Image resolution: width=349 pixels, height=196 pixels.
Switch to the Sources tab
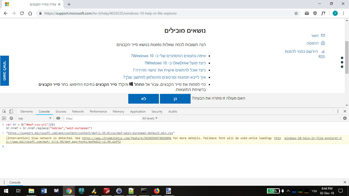tap(61, 112)
